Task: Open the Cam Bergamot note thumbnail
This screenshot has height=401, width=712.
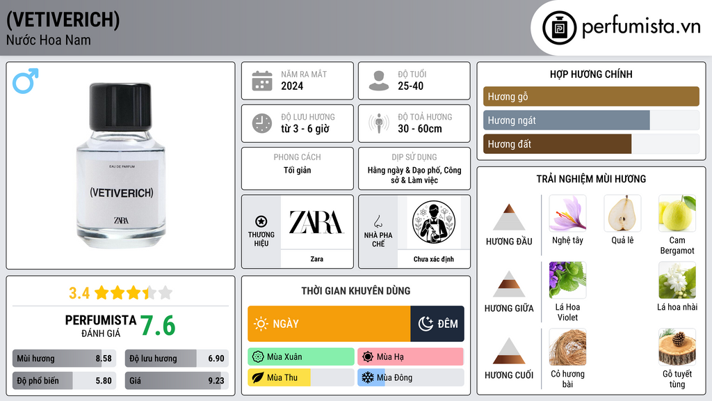Action: click(677, 213)
